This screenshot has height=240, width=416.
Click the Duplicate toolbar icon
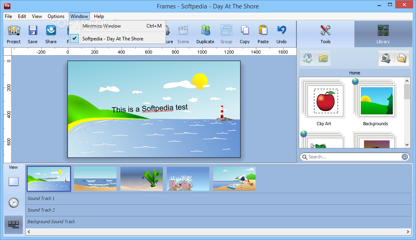pos(205,30)
